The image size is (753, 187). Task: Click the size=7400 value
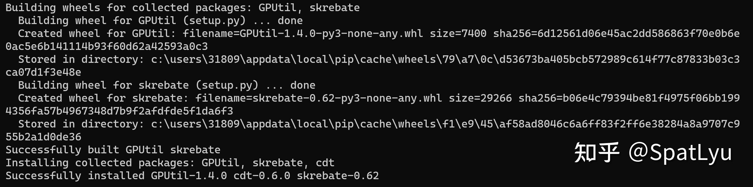[458, 33]
